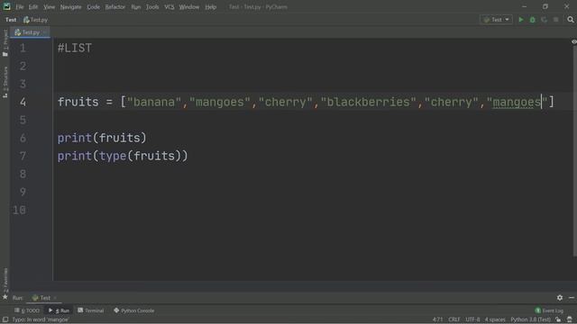Open the Tools menu
Viewport: 577px width, 324px height.
pyautogui.click(x=152, y=7)
